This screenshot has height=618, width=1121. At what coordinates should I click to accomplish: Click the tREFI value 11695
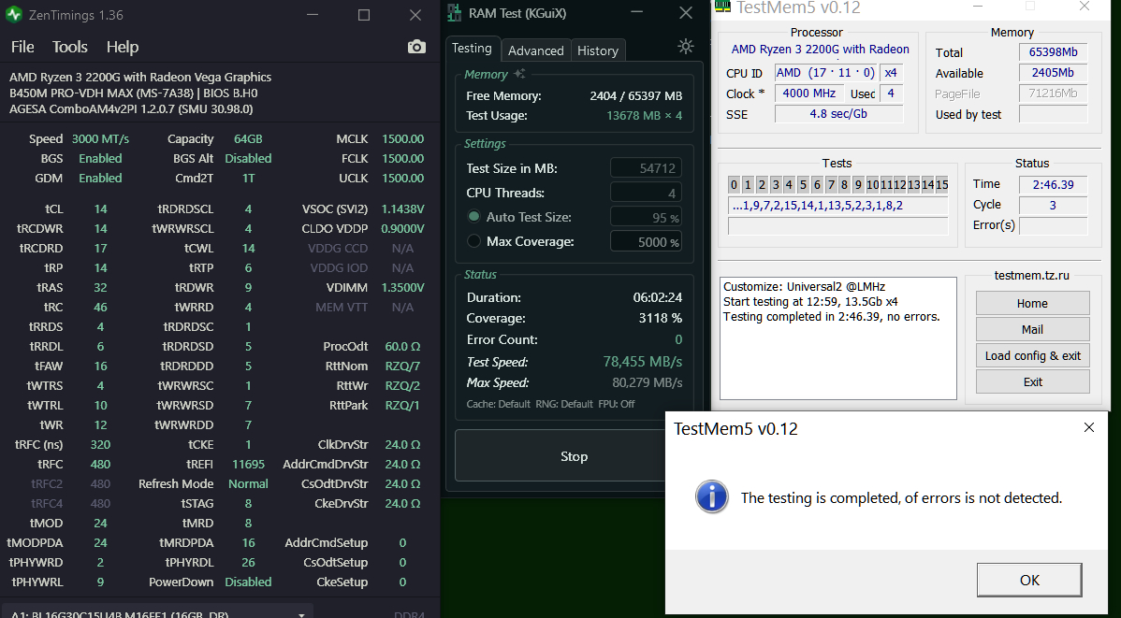[248, 465]
